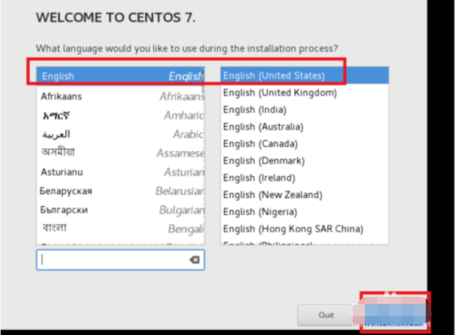Screen dimensions: 455x335
Task: Select English in the language list
Action: click(120, 76)
